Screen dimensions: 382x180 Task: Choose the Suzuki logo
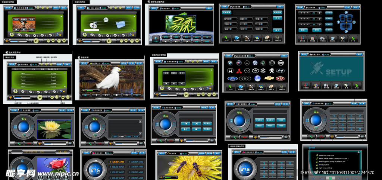click(263, 71)
